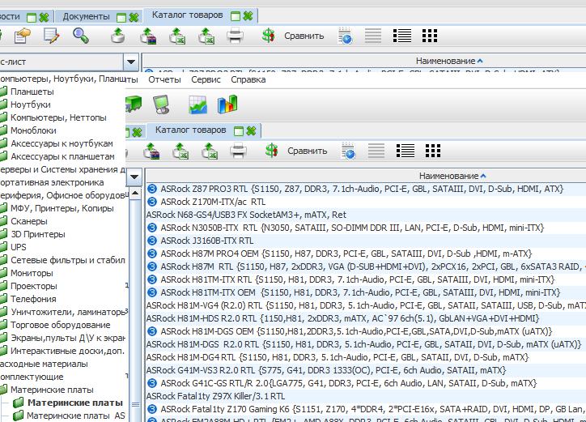Click the export-to-archive icon in the upper toolbar
The width and height of the screenshot is (586, 422).
pyautogui.click(x=148, y=36)
